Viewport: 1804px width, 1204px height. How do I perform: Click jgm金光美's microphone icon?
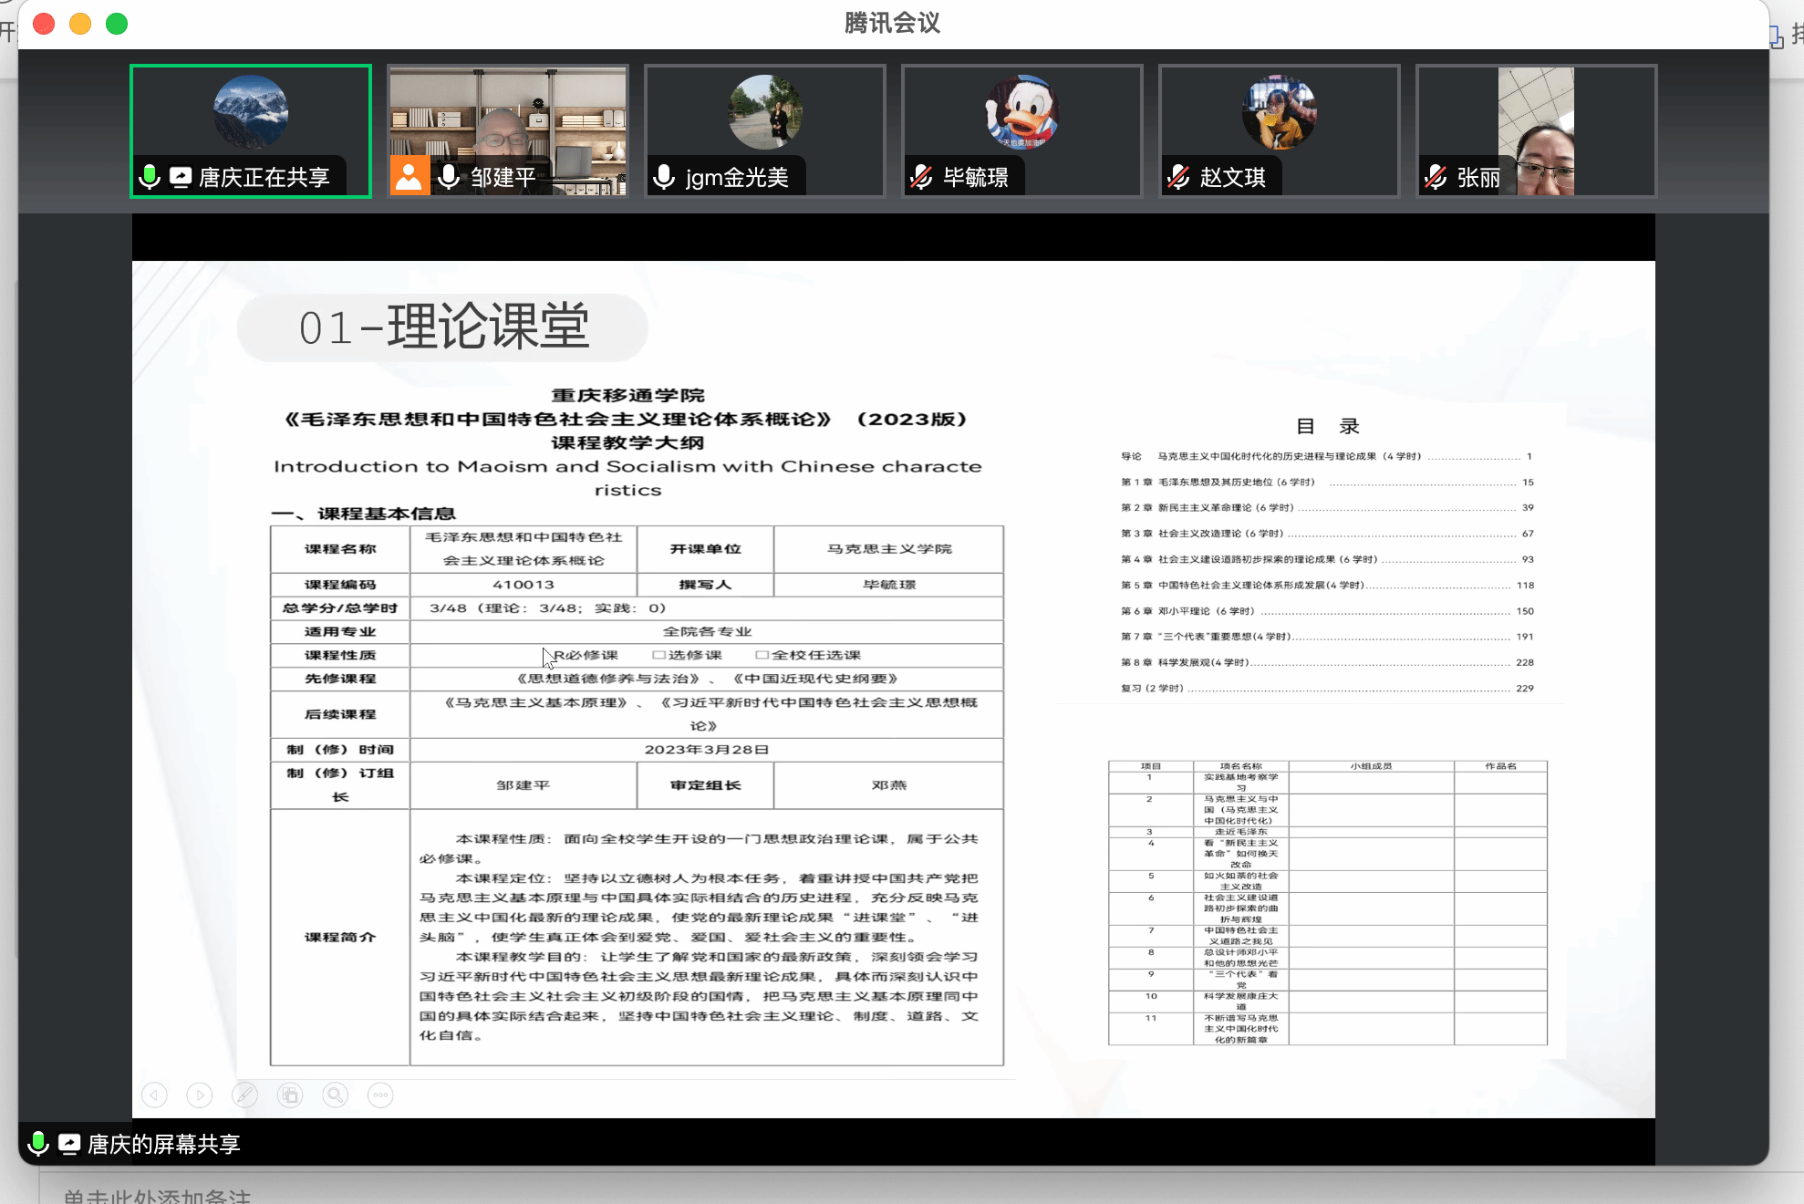pos(665,177)
